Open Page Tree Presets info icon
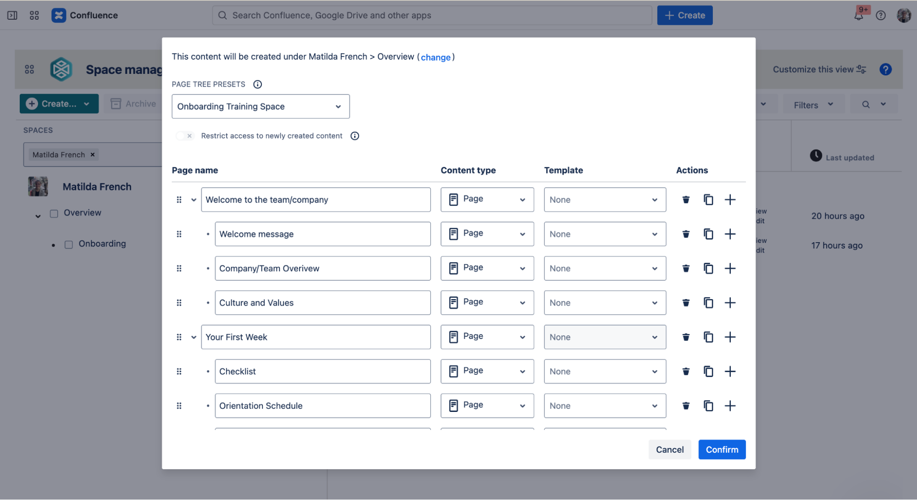Screen dimensions: 917x500 pos(257,84)
